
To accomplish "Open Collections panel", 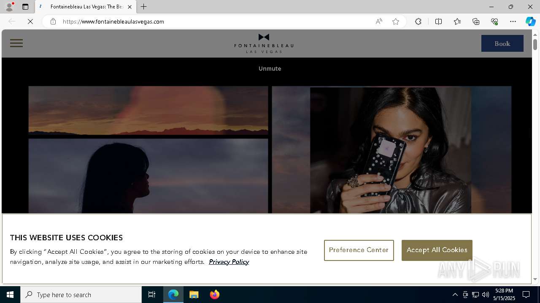I will (476, 21).
